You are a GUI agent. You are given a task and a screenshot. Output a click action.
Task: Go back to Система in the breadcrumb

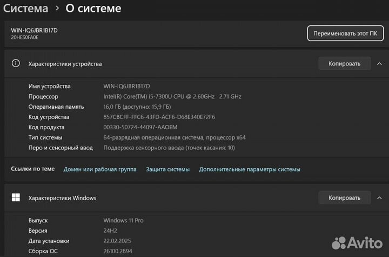(x=26, y=8)
